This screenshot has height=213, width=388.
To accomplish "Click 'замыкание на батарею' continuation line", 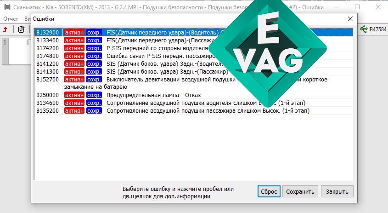I will (x=96, y=87).
